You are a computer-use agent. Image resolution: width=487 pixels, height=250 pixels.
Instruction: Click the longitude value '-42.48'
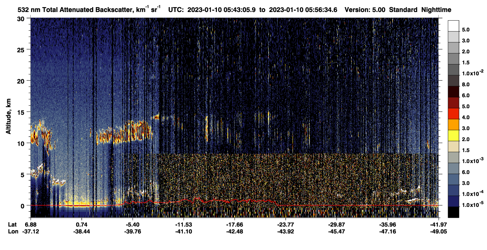coord(235,232)
